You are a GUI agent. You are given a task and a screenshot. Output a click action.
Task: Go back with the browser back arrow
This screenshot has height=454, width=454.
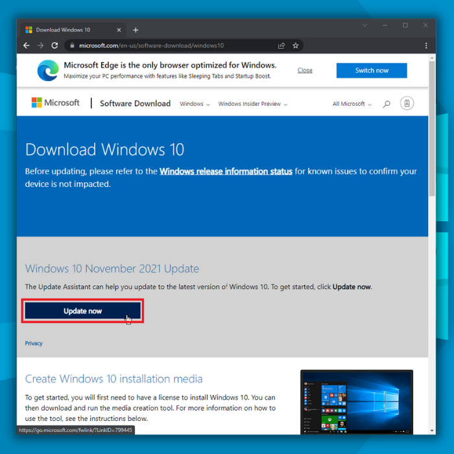[27, 45]
